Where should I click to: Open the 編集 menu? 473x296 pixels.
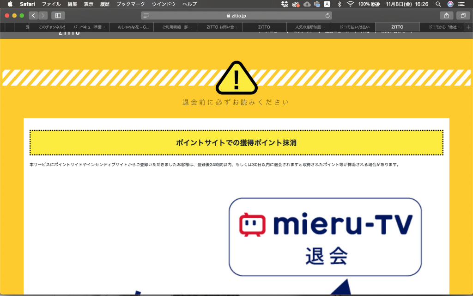73,4
